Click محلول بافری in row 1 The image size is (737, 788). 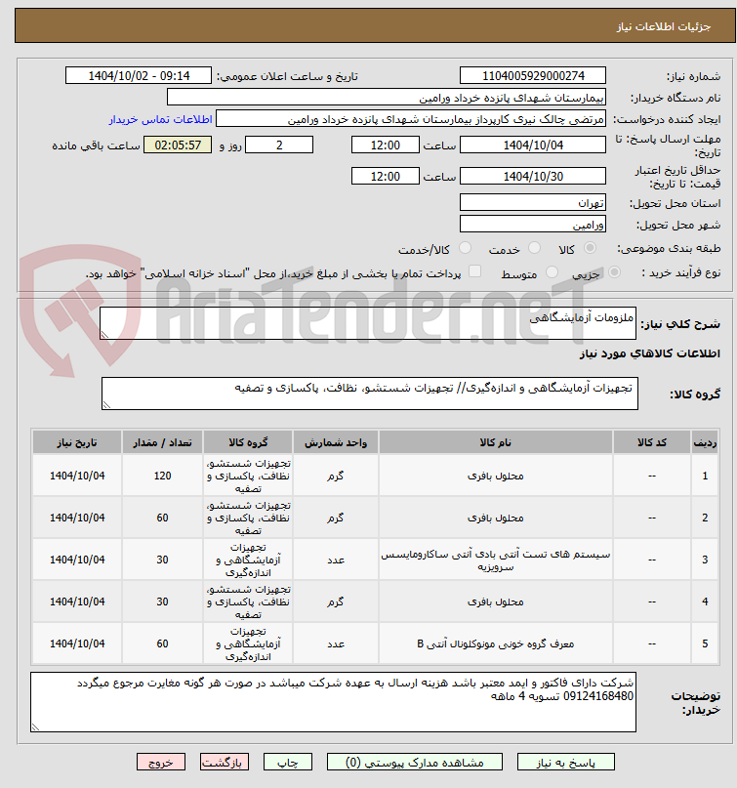[x=495, y=476]
